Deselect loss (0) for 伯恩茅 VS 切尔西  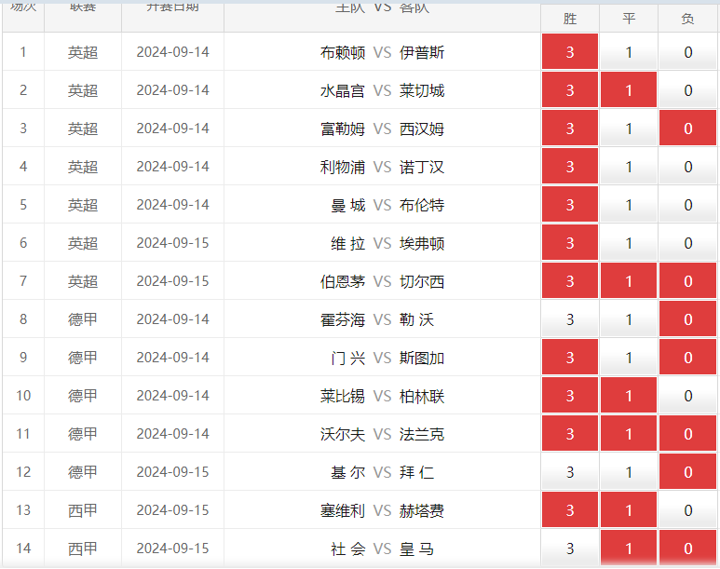tap(687, 280)
